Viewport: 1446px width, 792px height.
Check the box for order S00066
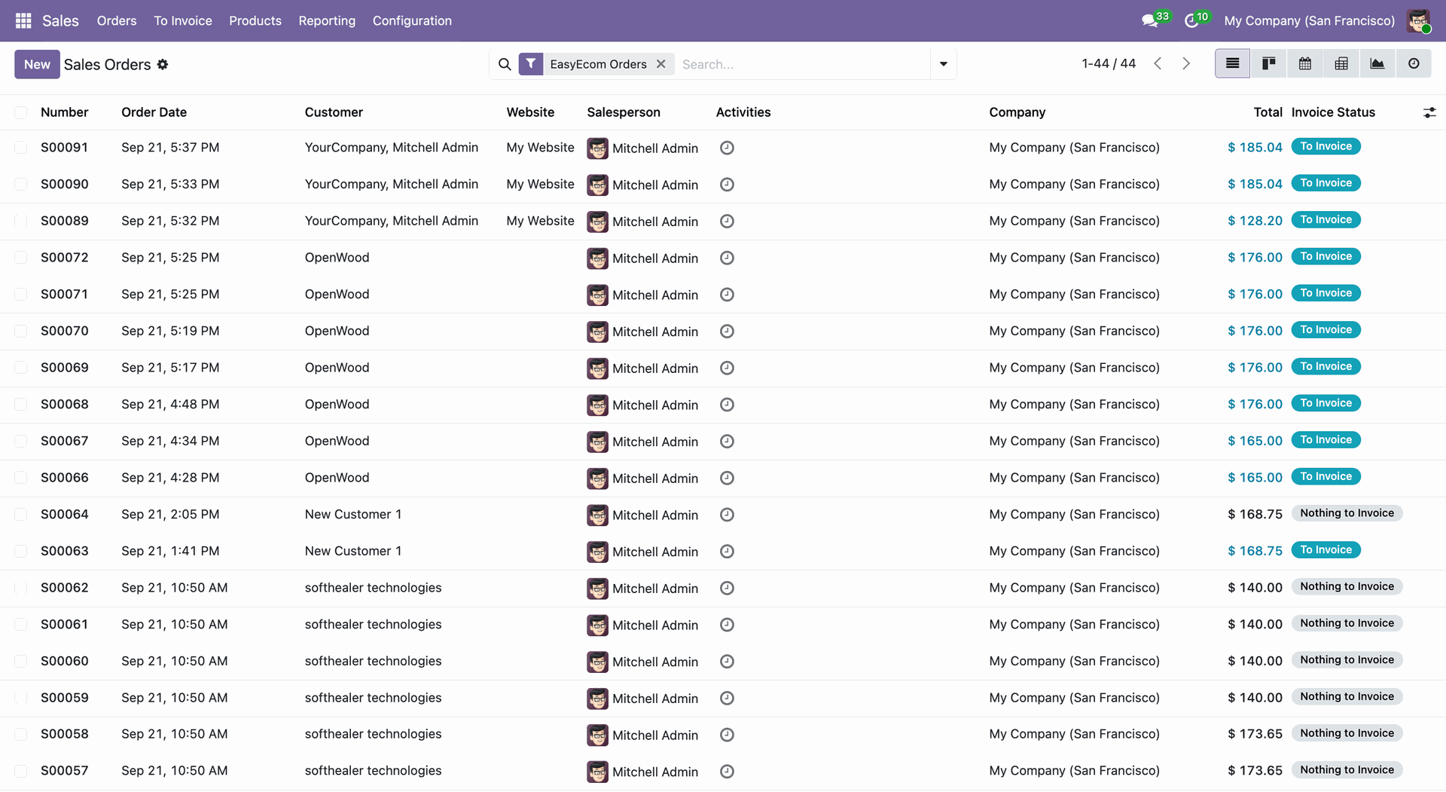pyautogui.click(x=21, y=478)
